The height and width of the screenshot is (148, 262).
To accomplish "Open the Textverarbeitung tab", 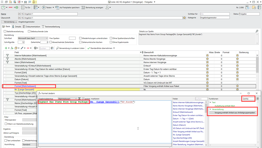I will [x=51, y=27].
